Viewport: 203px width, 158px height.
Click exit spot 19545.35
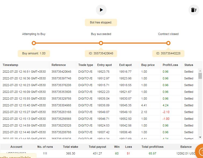tap(125, 105)
